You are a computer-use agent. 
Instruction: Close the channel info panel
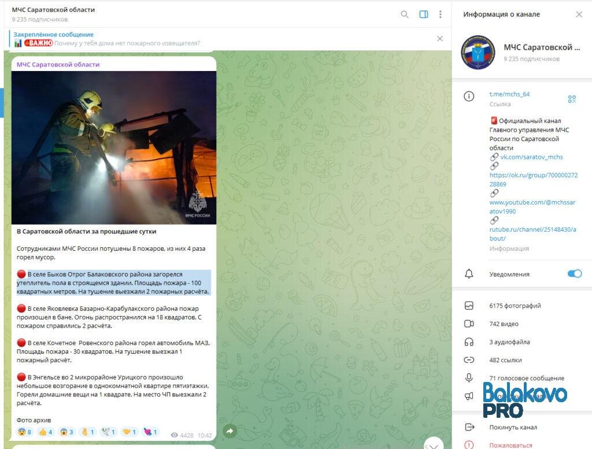pyautogui.click(x=579, y=14)
